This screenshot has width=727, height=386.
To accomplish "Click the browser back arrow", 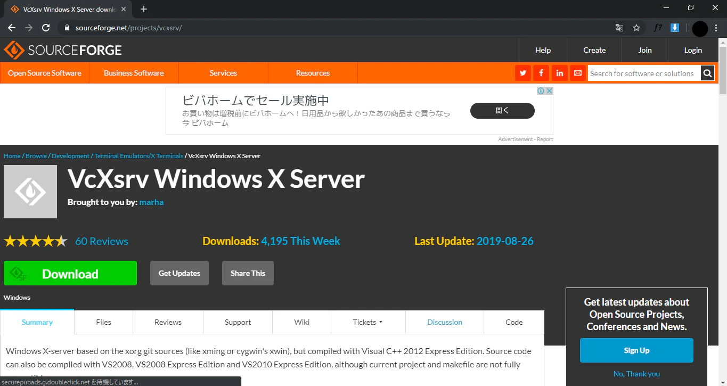I will pos(12,28).
